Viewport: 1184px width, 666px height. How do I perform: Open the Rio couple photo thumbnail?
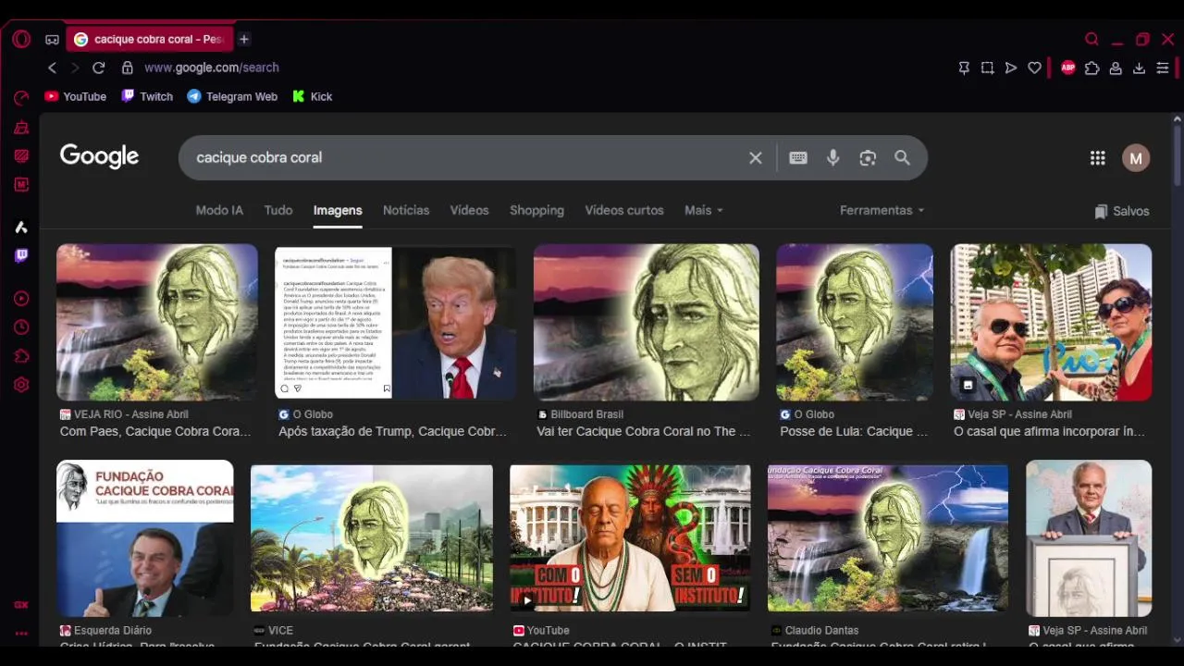(x=1052, y=322)
